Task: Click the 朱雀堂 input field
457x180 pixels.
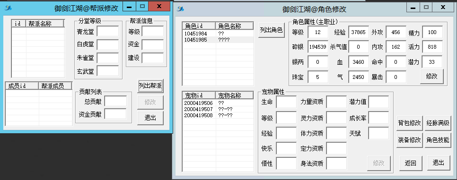Action: (108, 58)
